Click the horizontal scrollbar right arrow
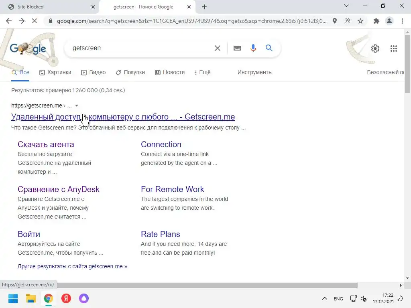Image resolution: width=411 pixels, height=308 pixels. [x=401, y=285]
